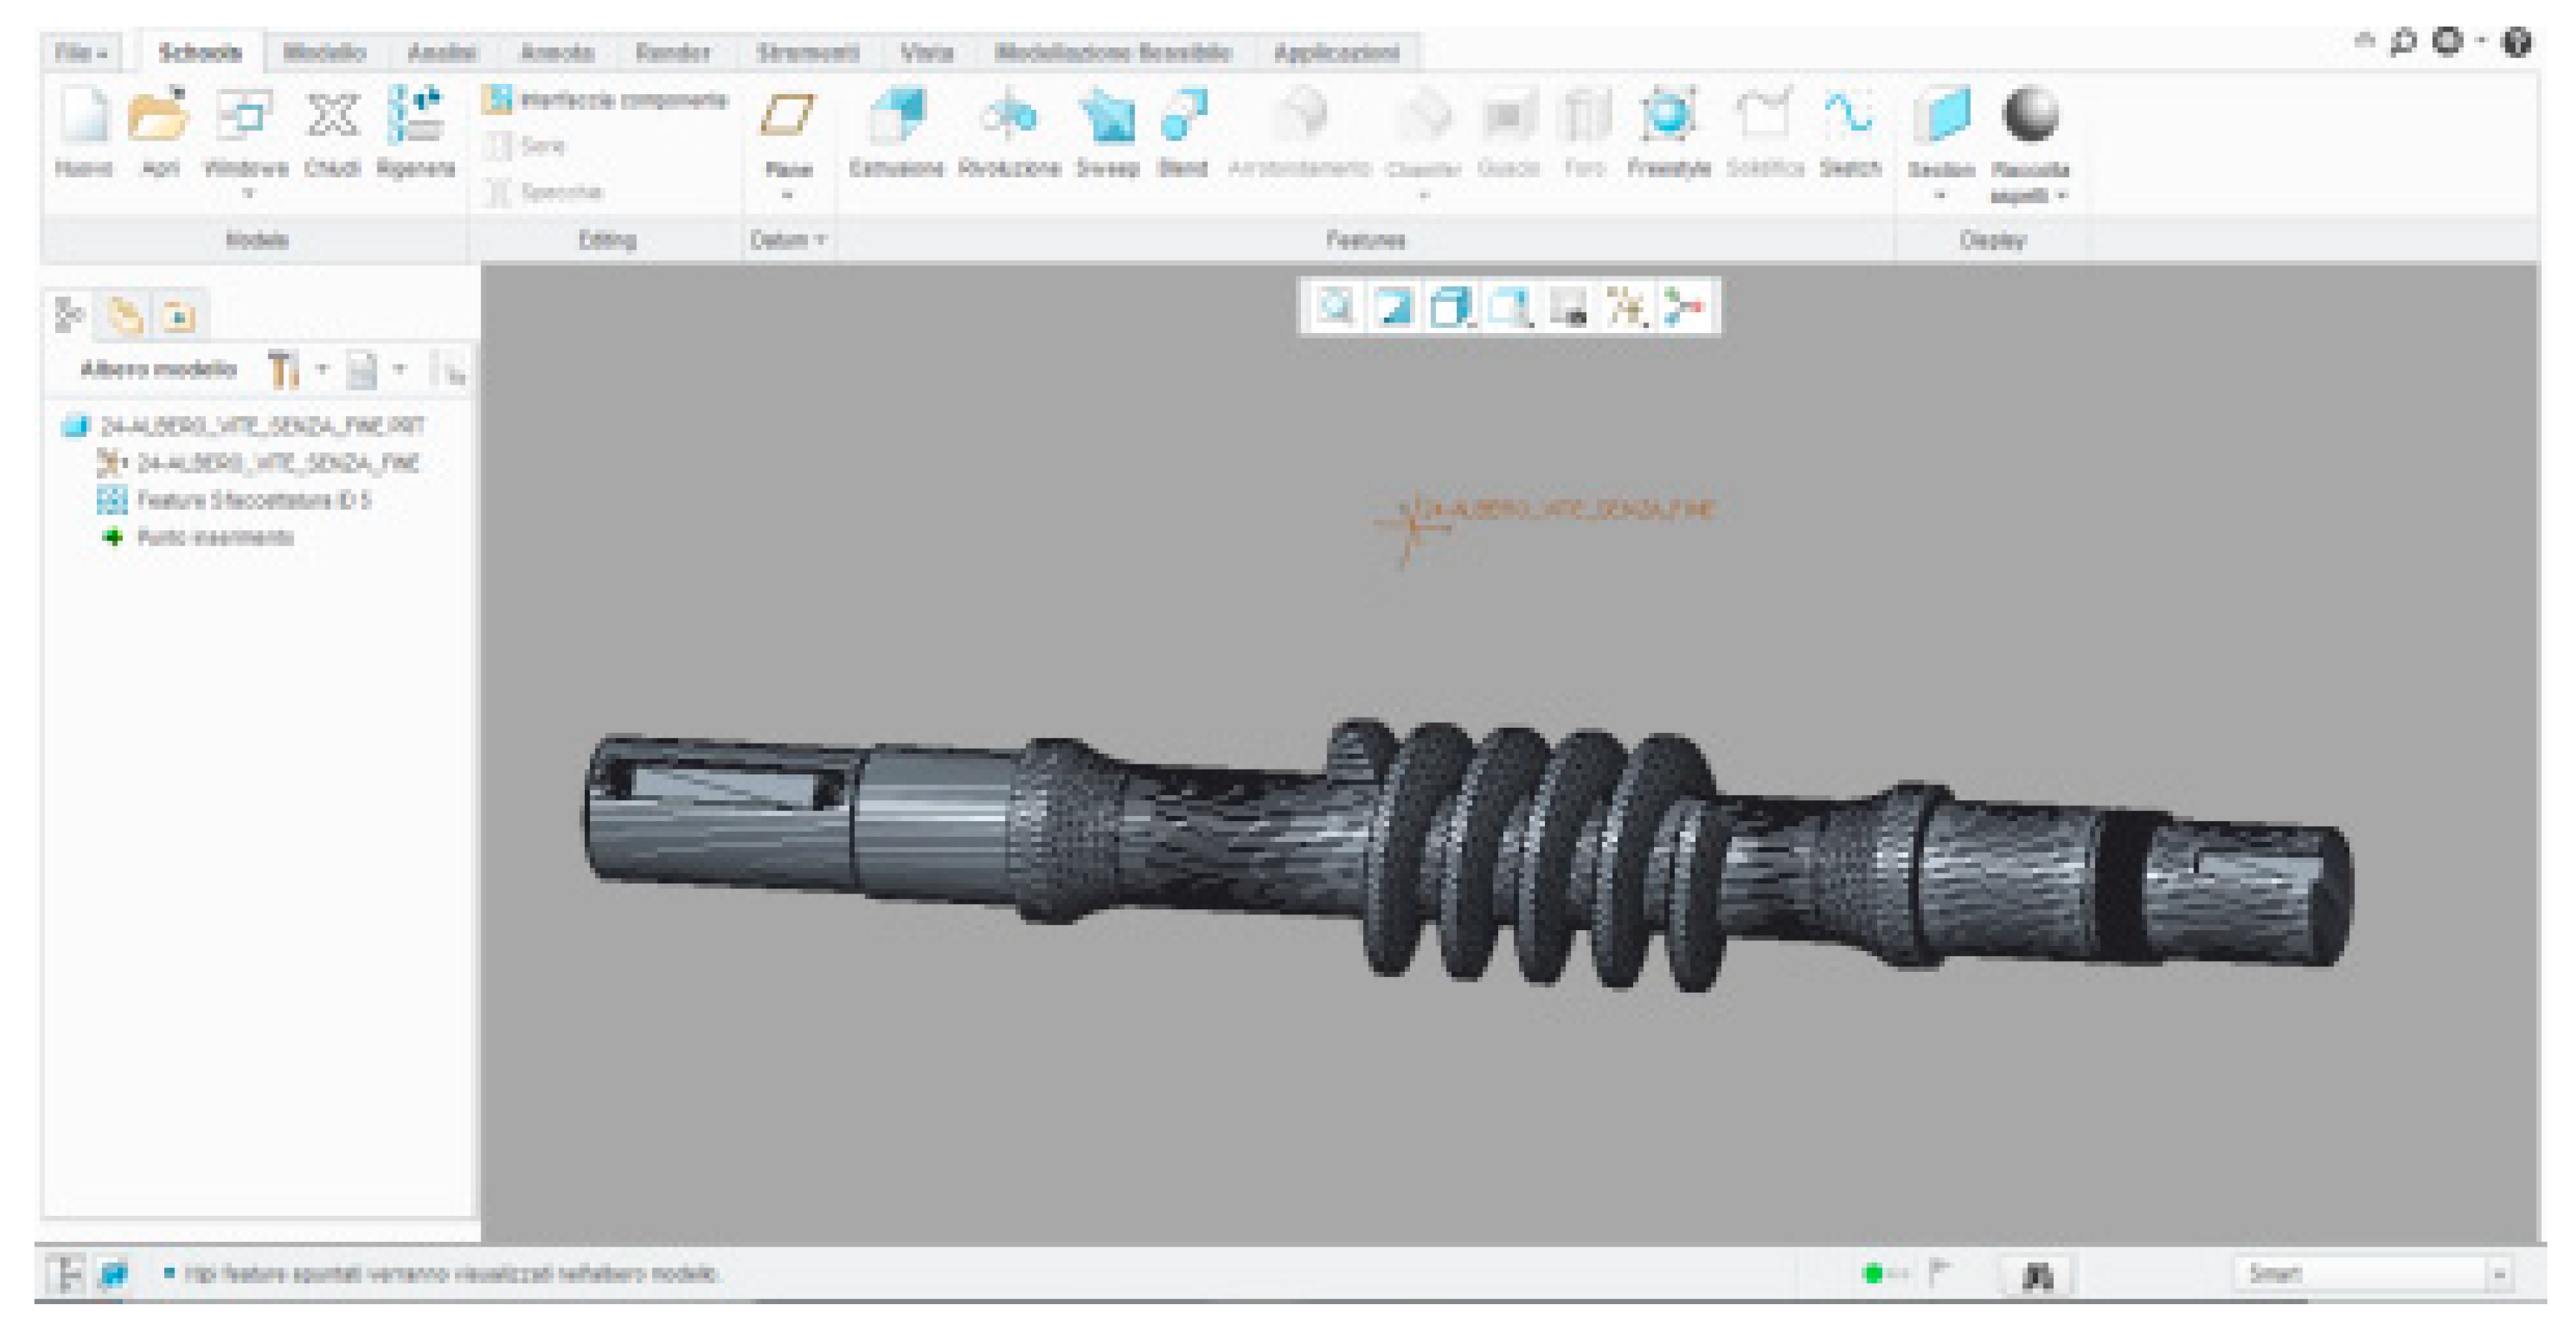Choose the Sweep feature icon

coord(1107,117)
